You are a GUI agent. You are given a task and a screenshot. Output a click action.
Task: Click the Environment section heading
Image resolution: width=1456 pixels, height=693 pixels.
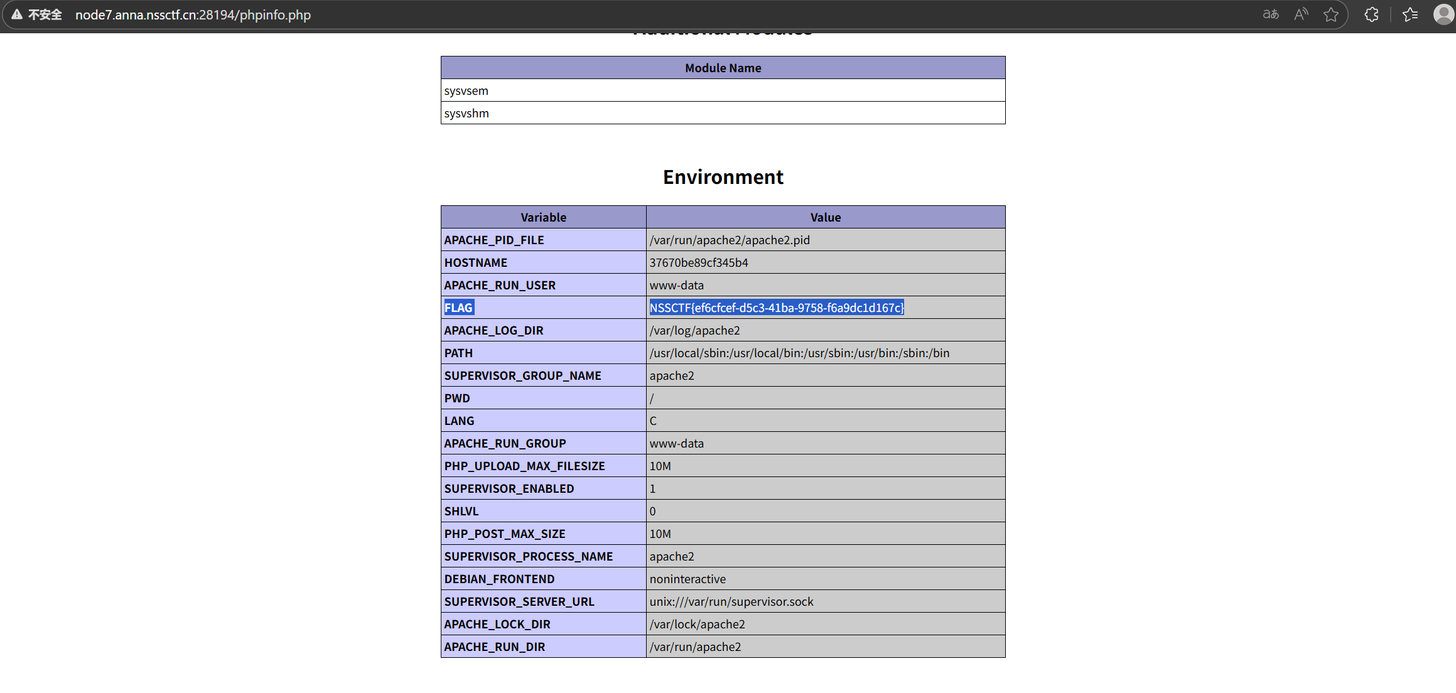pos(723,177)
